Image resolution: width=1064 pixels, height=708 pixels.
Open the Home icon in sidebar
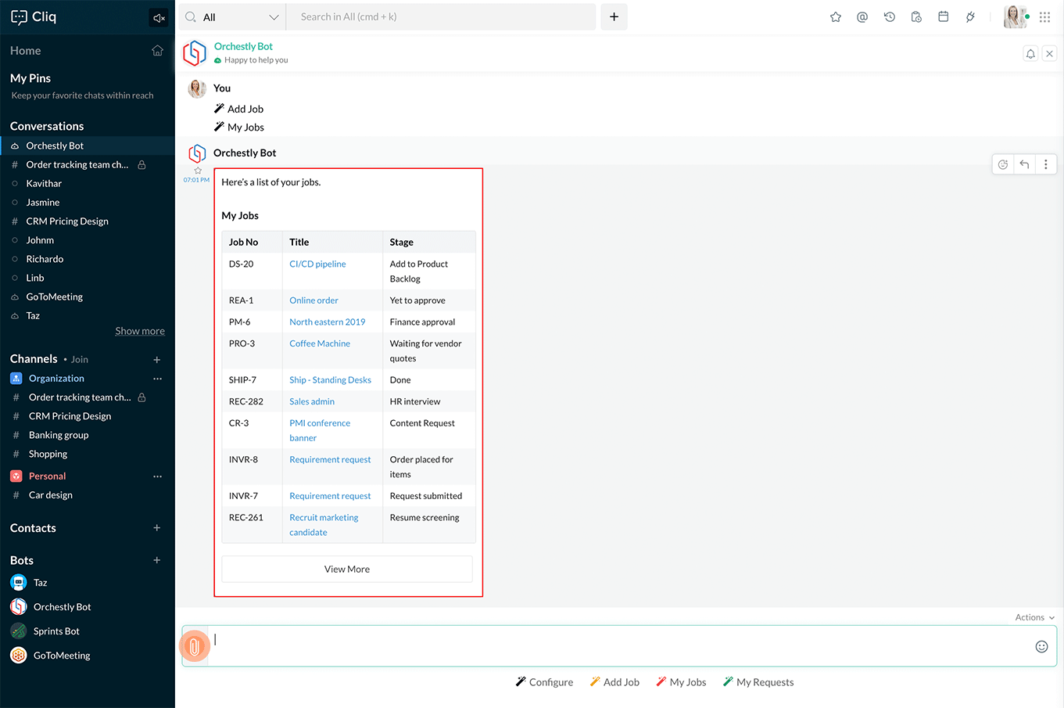[x=157, y=51]
